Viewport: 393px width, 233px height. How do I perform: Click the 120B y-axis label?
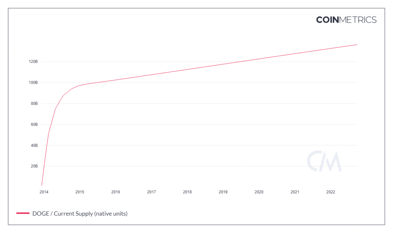click(33, 61)
